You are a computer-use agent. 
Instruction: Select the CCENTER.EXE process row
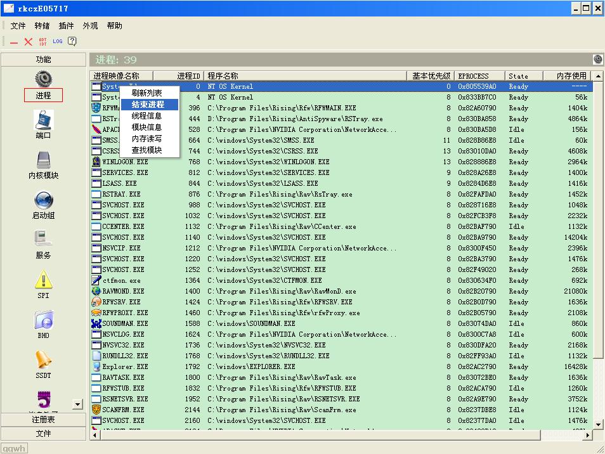(x=341, y=227)
